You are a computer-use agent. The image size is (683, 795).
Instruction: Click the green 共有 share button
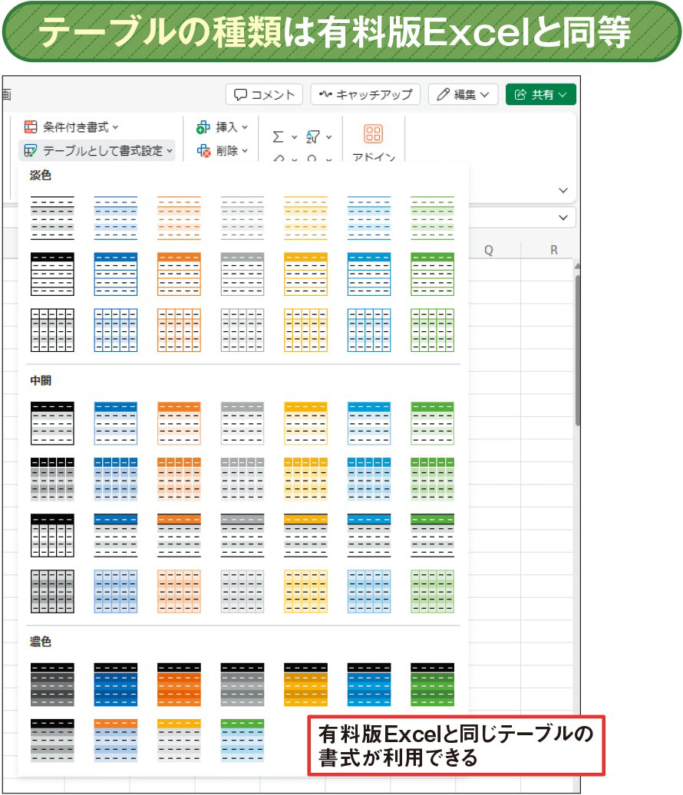pyautogui.click(x=540, y=94)
